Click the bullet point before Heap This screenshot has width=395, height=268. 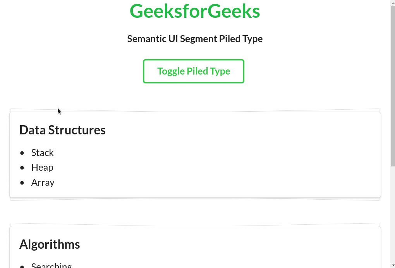pos(22,168)
